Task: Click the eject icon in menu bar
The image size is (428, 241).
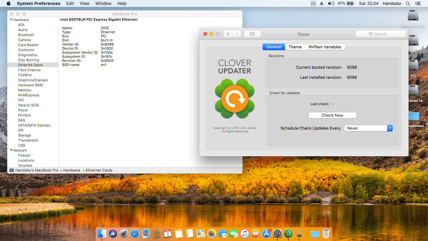Action: click(x=322, y=3)
